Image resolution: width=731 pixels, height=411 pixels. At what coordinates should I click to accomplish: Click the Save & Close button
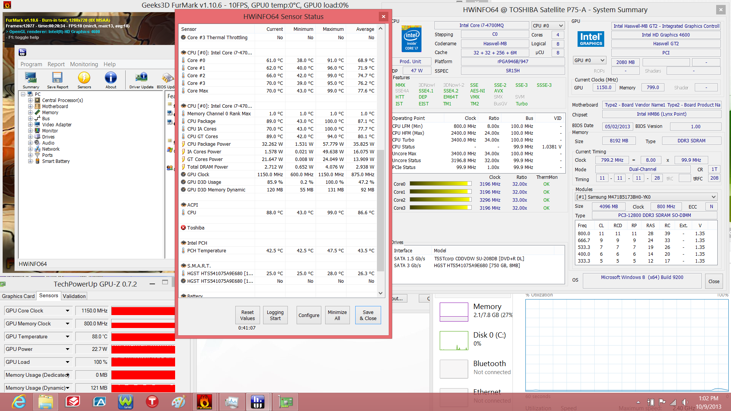[x=368, y=315]
